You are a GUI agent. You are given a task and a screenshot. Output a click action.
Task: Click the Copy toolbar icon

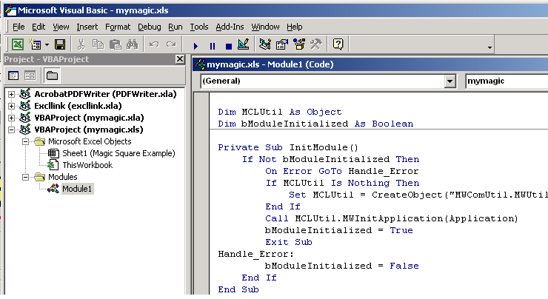click(98, 44)
